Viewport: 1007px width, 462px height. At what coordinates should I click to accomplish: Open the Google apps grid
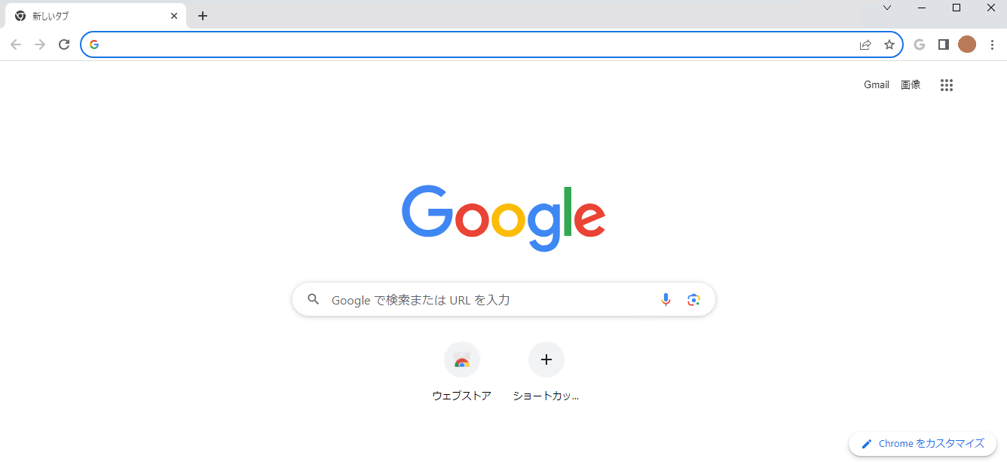coord(947,85)
